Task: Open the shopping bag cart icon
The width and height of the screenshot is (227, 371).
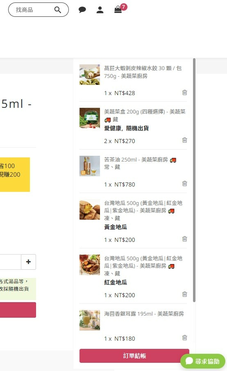Action: click(118, 10)
